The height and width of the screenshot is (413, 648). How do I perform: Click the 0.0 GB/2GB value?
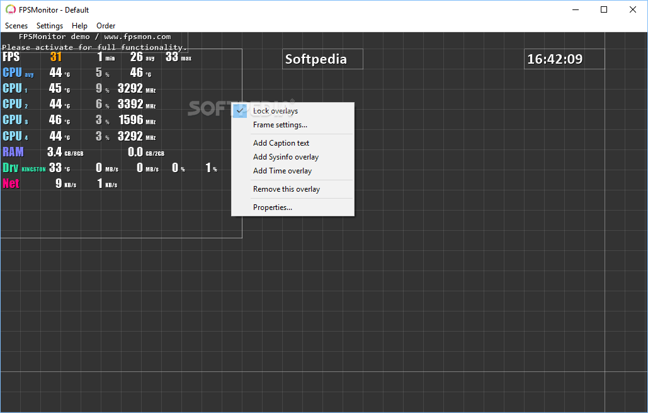click(x=146, y=152)
